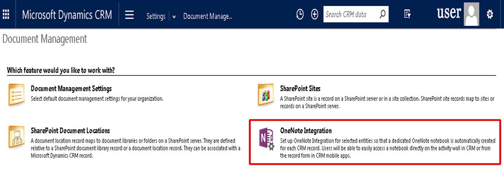The image size is (504, 174).
Task: Click 'A SharePoint site is a record' description
Action: click(x=387, y=102)
